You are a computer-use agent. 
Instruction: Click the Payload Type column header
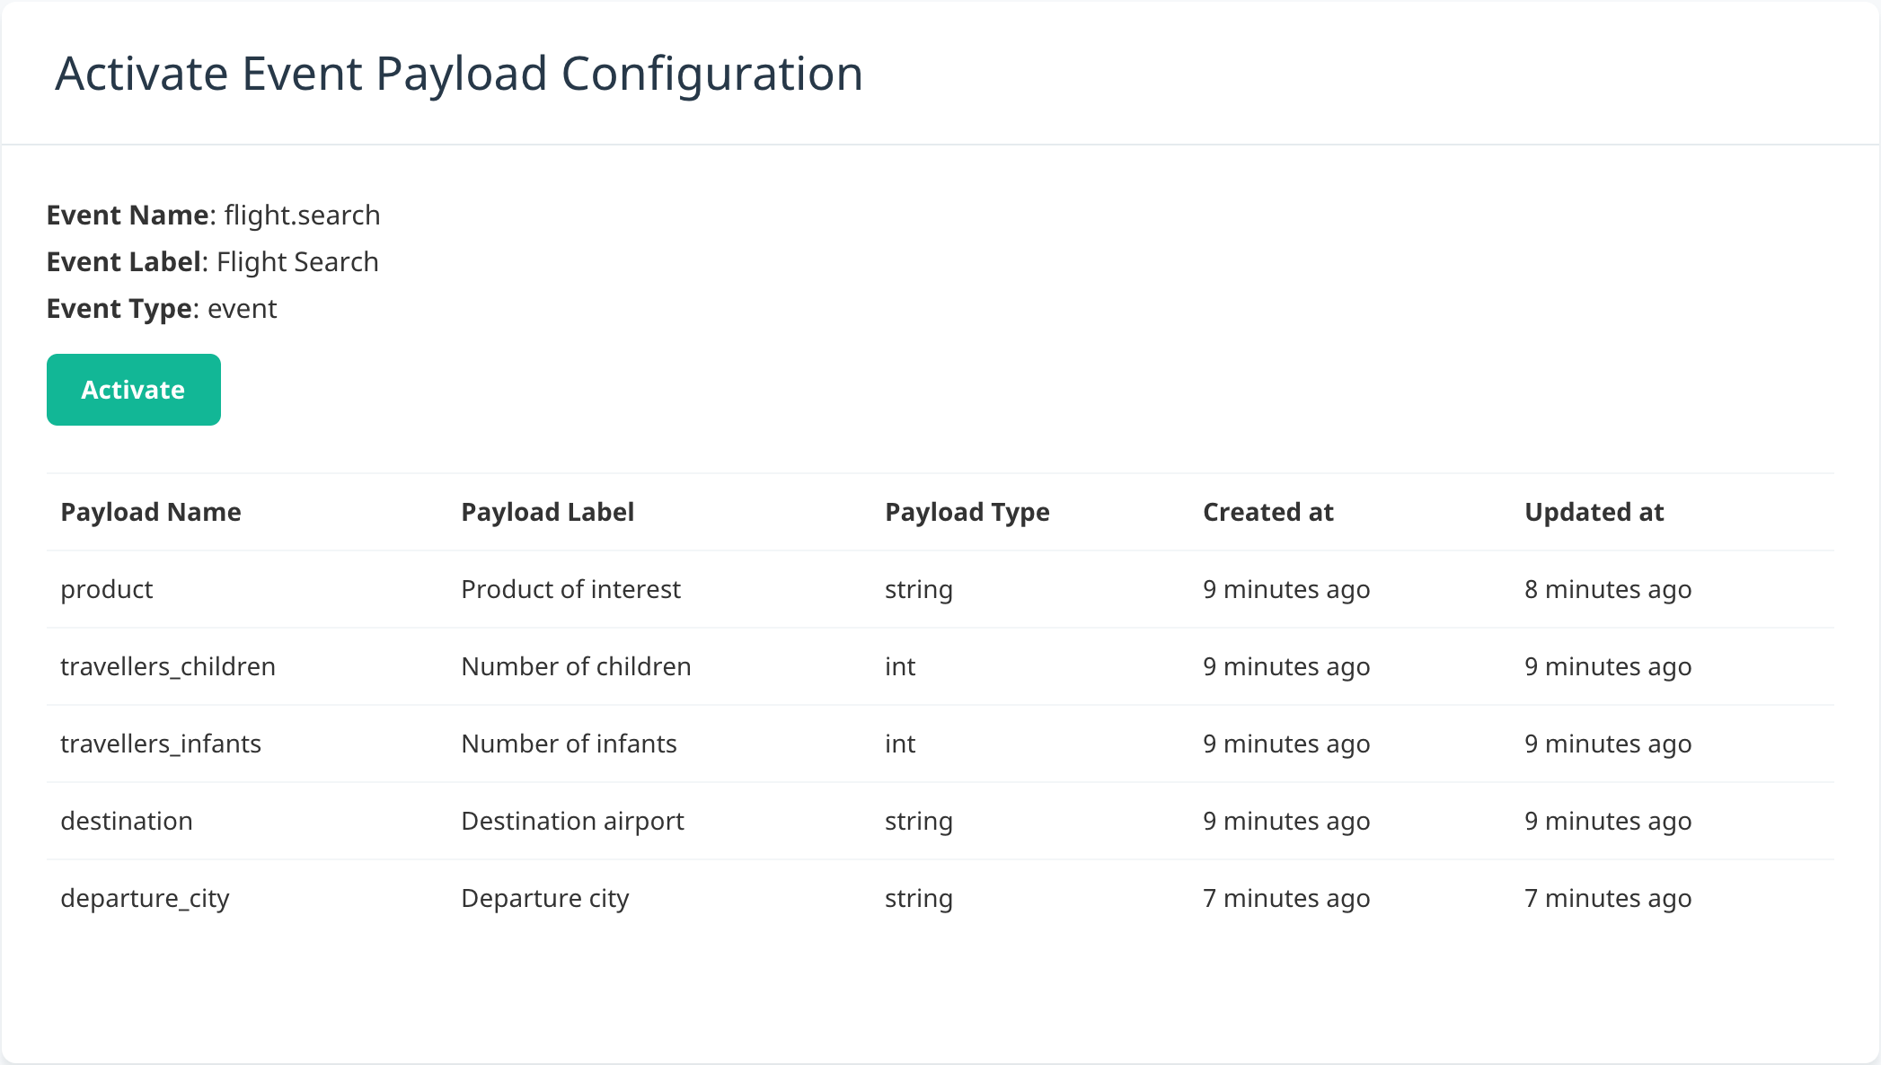point(967,512)
